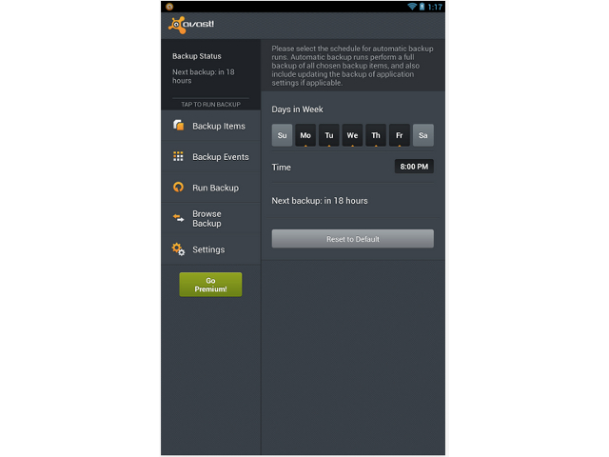
Task: Click the Backup Events grid icon
Action: tap(178, 156)
